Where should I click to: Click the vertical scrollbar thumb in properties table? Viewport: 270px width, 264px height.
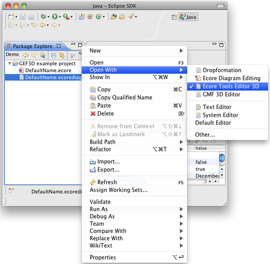click(222, 158)
